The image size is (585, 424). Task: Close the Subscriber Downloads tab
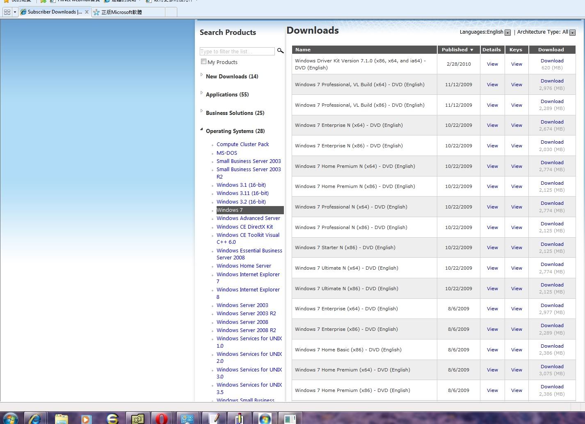[x=87, y=12]
